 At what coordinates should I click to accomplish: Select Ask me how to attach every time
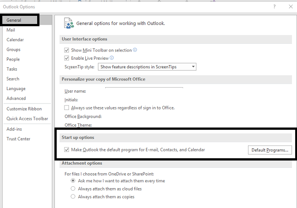[x=73, y=180]
